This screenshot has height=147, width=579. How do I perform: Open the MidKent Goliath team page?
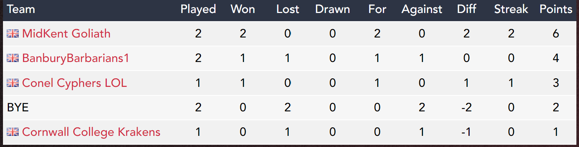pos(66,34)
